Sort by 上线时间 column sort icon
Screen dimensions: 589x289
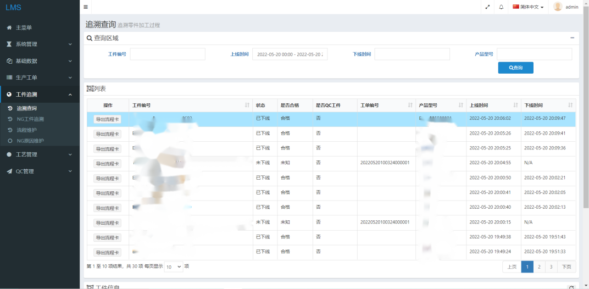pyautogui.click(x=515, y=105)
